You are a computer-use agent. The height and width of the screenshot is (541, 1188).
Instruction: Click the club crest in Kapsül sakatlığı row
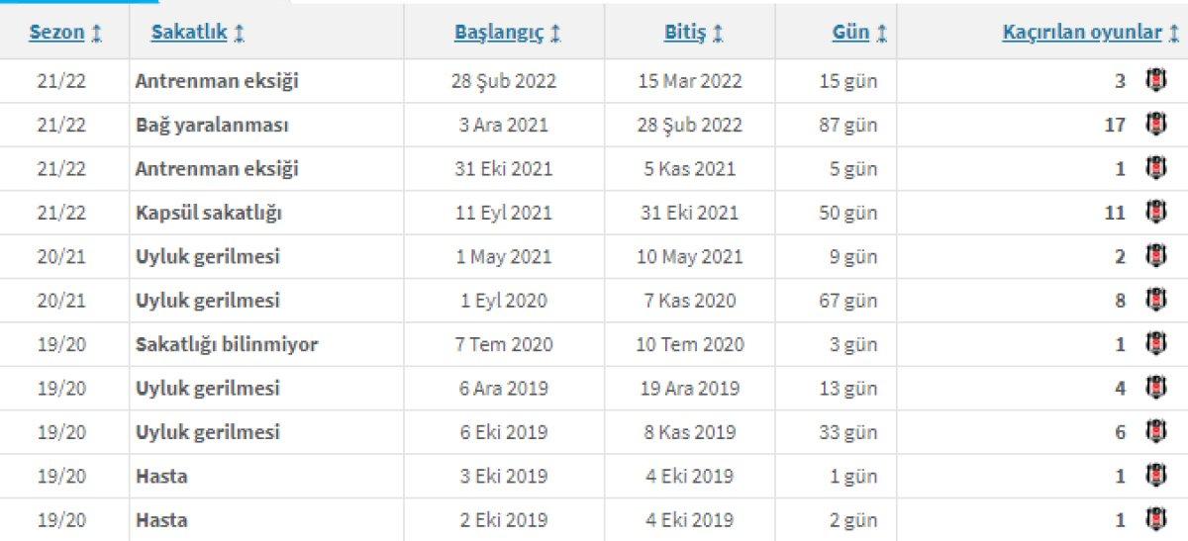pos(1154,212)
